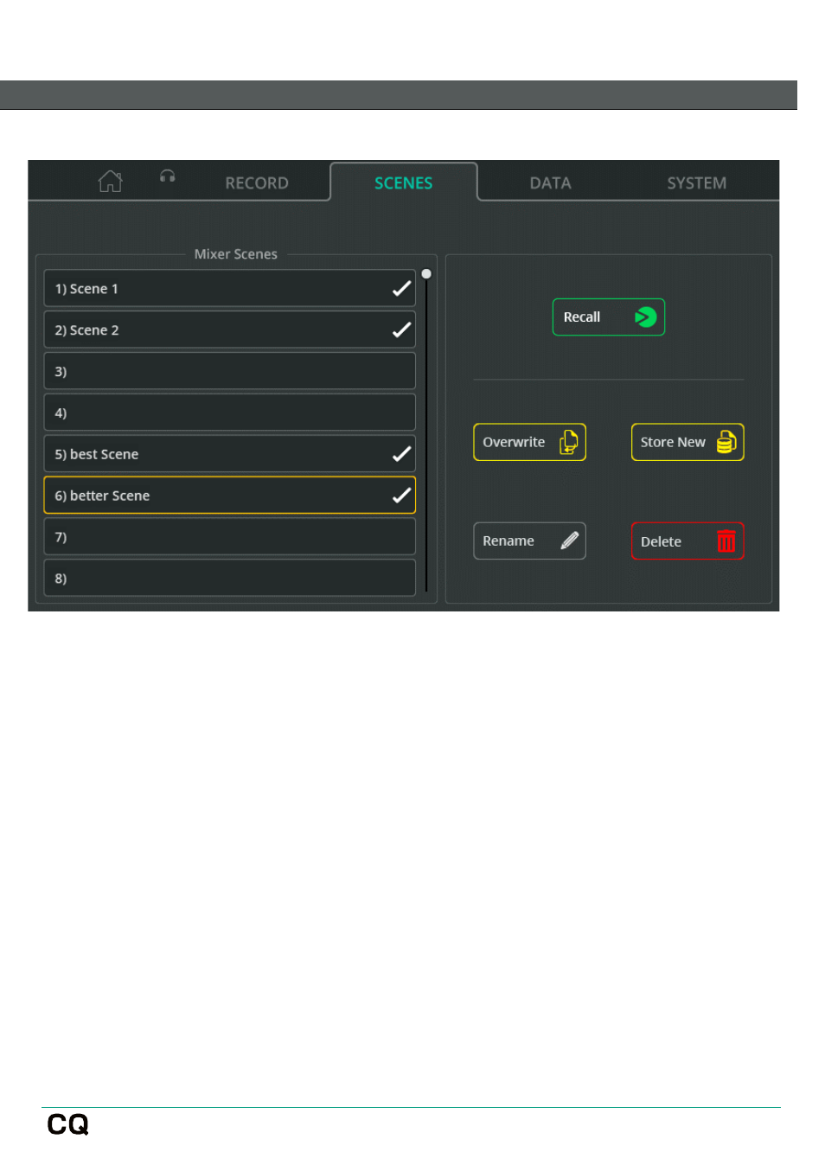Delete the selected scene

pyautogui.click(x=687, y=541)
